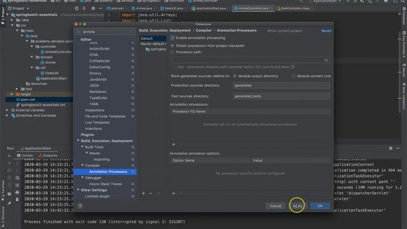Open Project panel gear settings
The image size is (407, 229).
point(93,8)
